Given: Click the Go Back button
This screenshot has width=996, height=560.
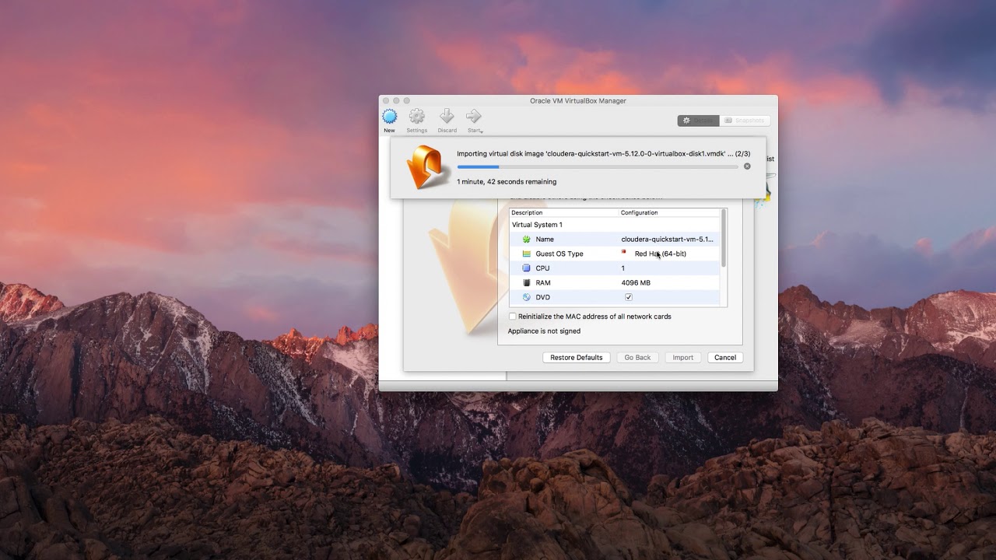Looking at the screenshot, I should (637, 358).
